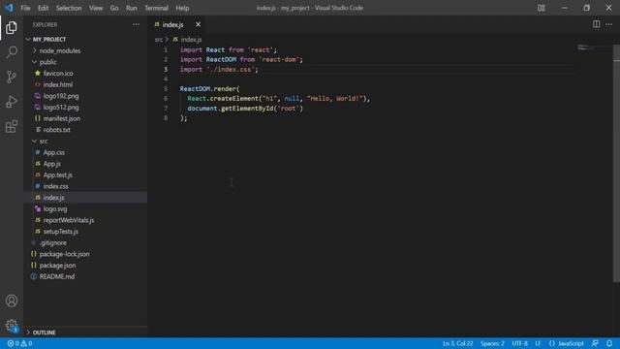This screenshot has height=349, width=620.
Task: Open the Run menu
Action: pos(132,8)
